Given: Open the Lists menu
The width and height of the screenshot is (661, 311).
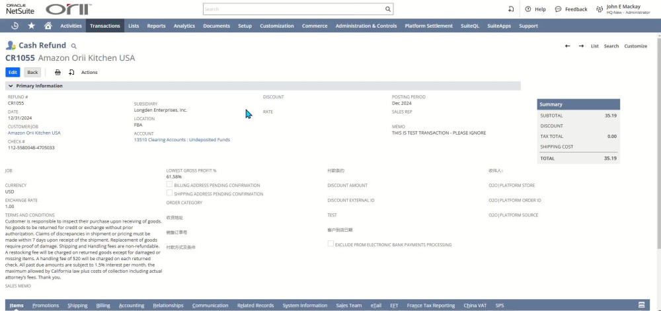Looking at the screenshot, I should click(134, 26).
